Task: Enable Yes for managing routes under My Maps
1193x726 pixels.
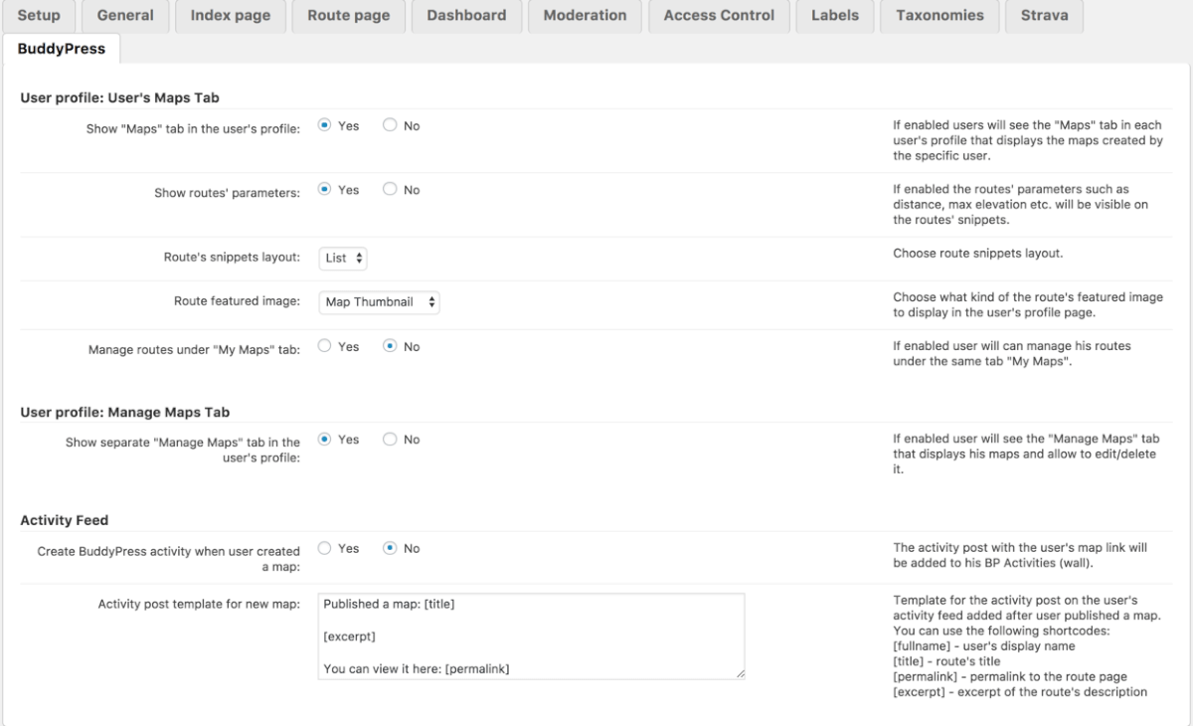Action: click(325, 347)
